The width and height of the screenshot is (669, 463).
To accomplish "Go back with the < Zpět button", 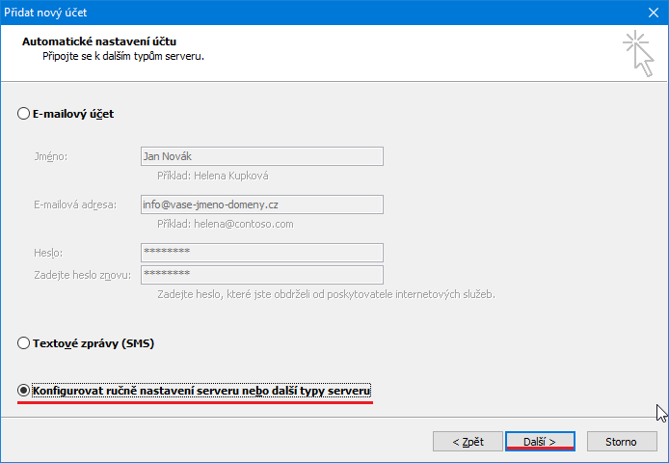I will (468, 442).
